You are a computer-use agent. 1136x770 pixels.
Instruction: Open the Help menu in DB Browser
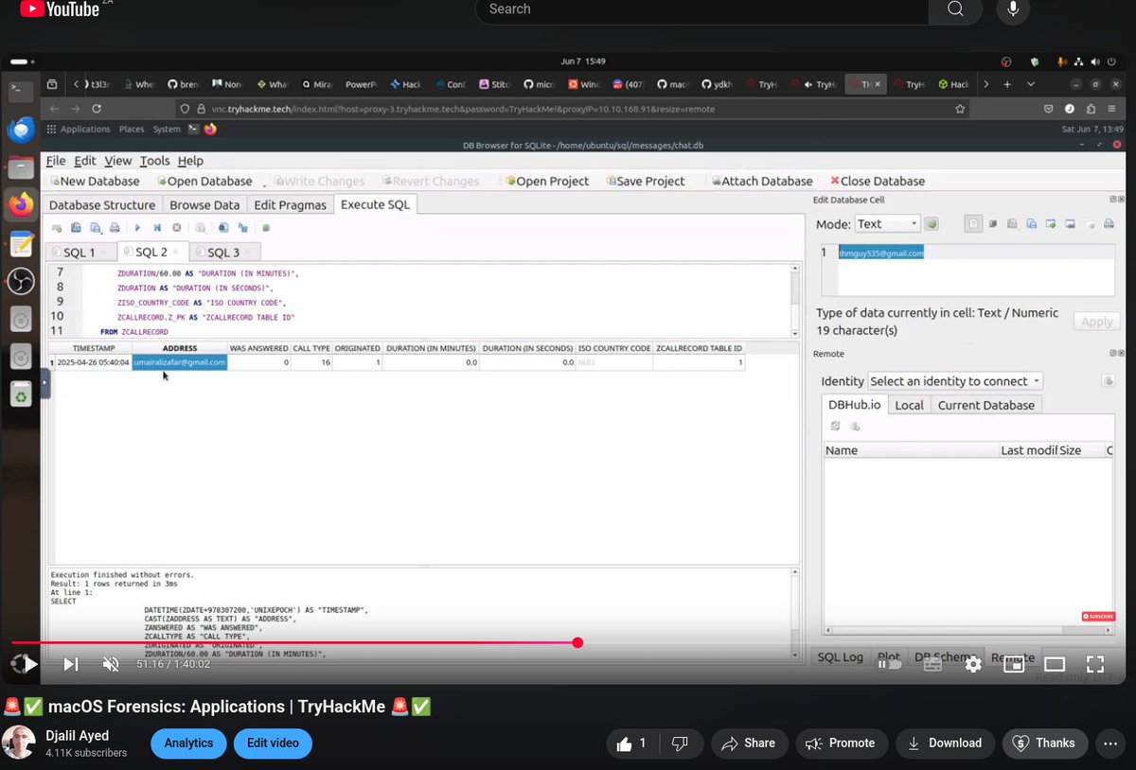(190, 161)
